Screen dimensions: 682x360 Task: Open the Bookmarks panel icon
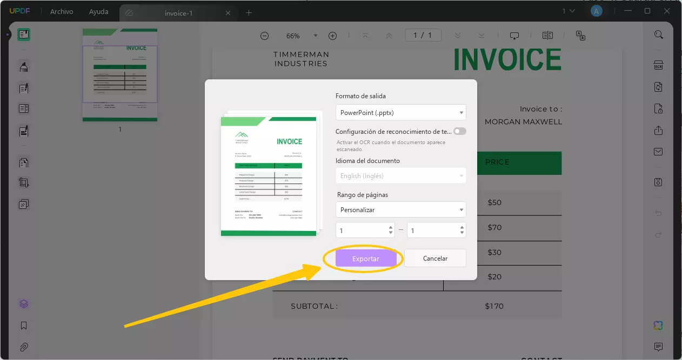24,325
